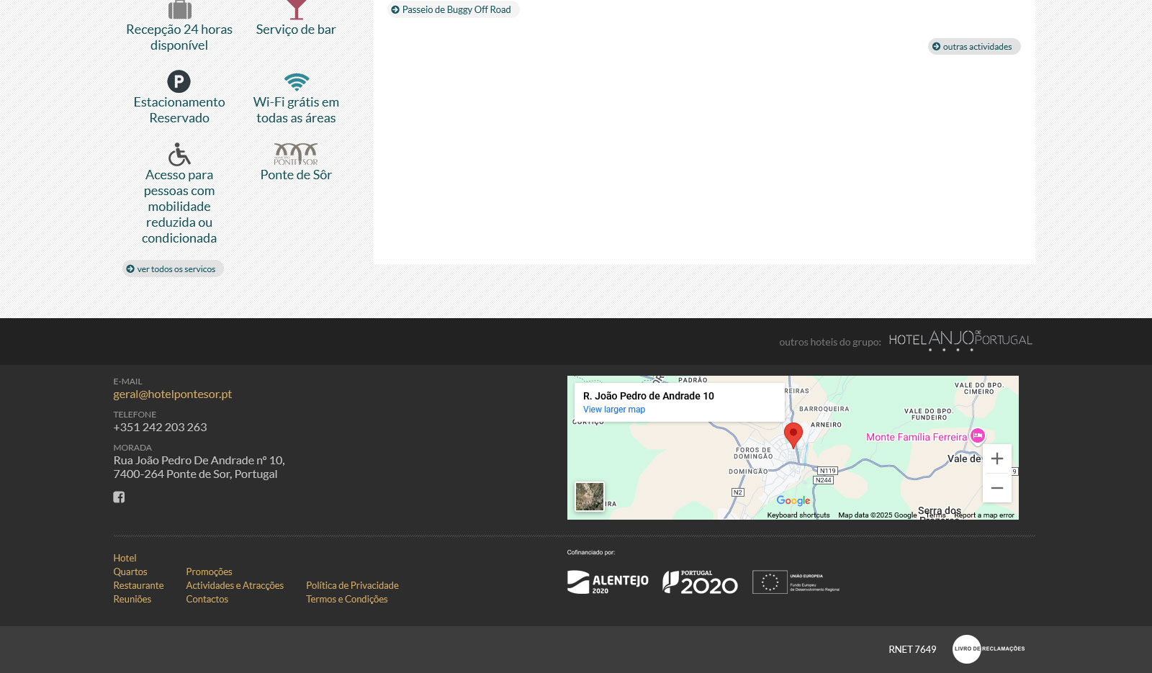
Task: Open Política de Privacidade page
Action: 352,586
